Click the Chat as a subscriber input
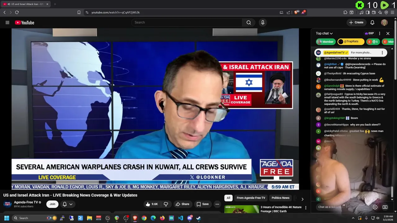This screenshot has height=223, width=397. [x=343, y=207]
